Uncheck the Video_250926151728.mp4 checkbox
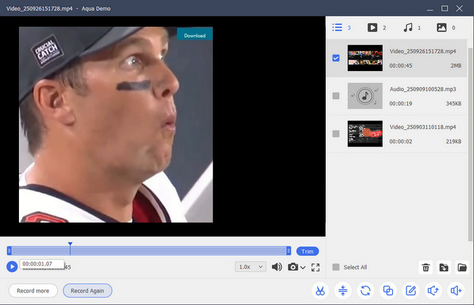The image size is (474, 305). [336, 58]
